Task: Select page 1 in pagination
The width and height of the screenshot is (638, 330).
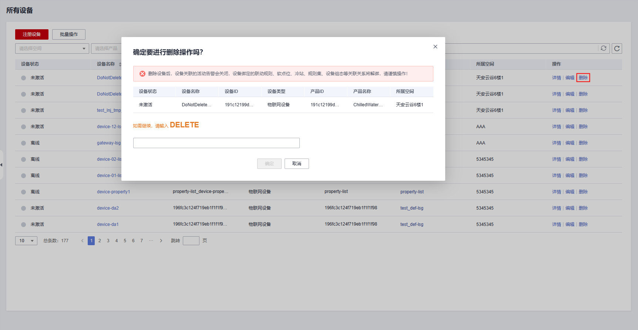Action: click(91, 241)
